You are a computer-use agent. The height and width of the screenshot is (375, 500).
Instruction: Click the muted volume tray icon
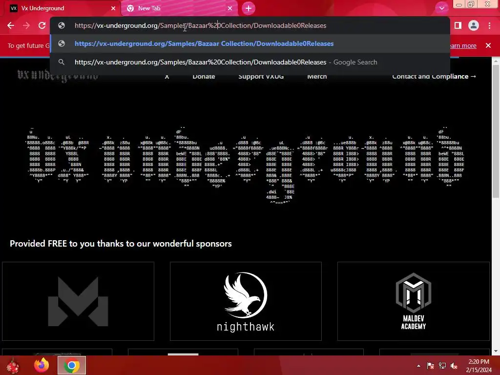click(454, 366)
